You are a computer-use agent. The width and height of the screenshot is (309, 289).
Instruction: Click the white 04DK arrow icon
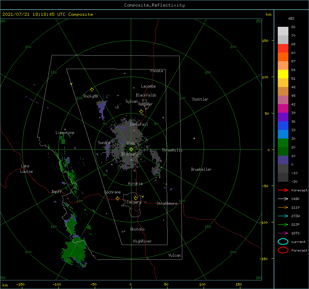pos(283,199)
